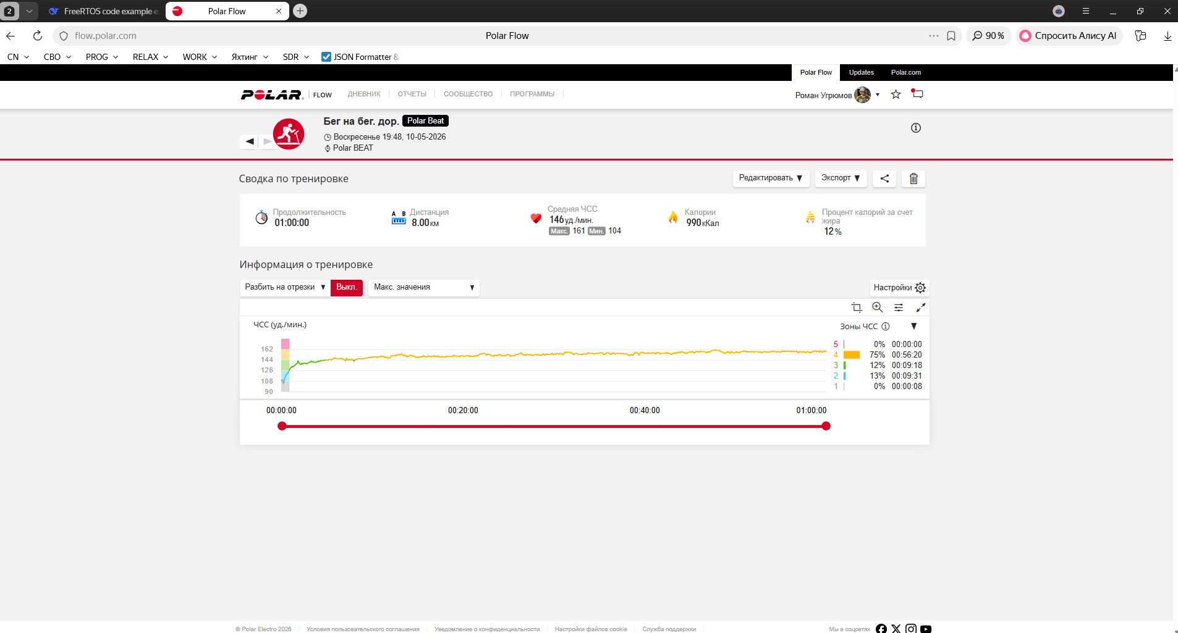
Task: Open the YouTube icon in the footer
Action: point(926,629)
